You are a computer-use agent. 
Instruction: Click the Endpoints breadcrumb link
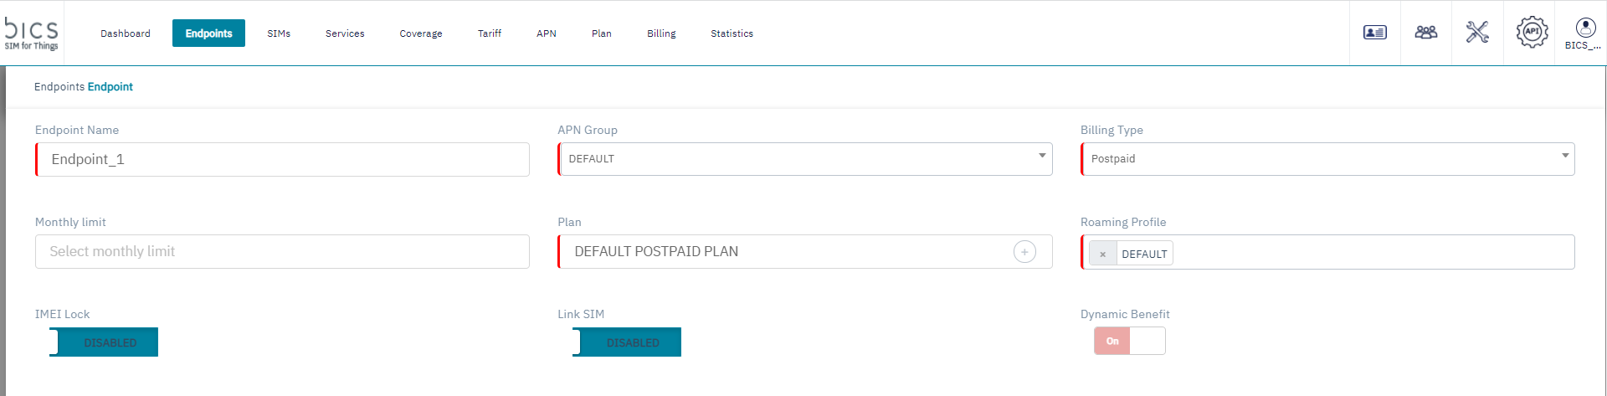click(59, 87)
